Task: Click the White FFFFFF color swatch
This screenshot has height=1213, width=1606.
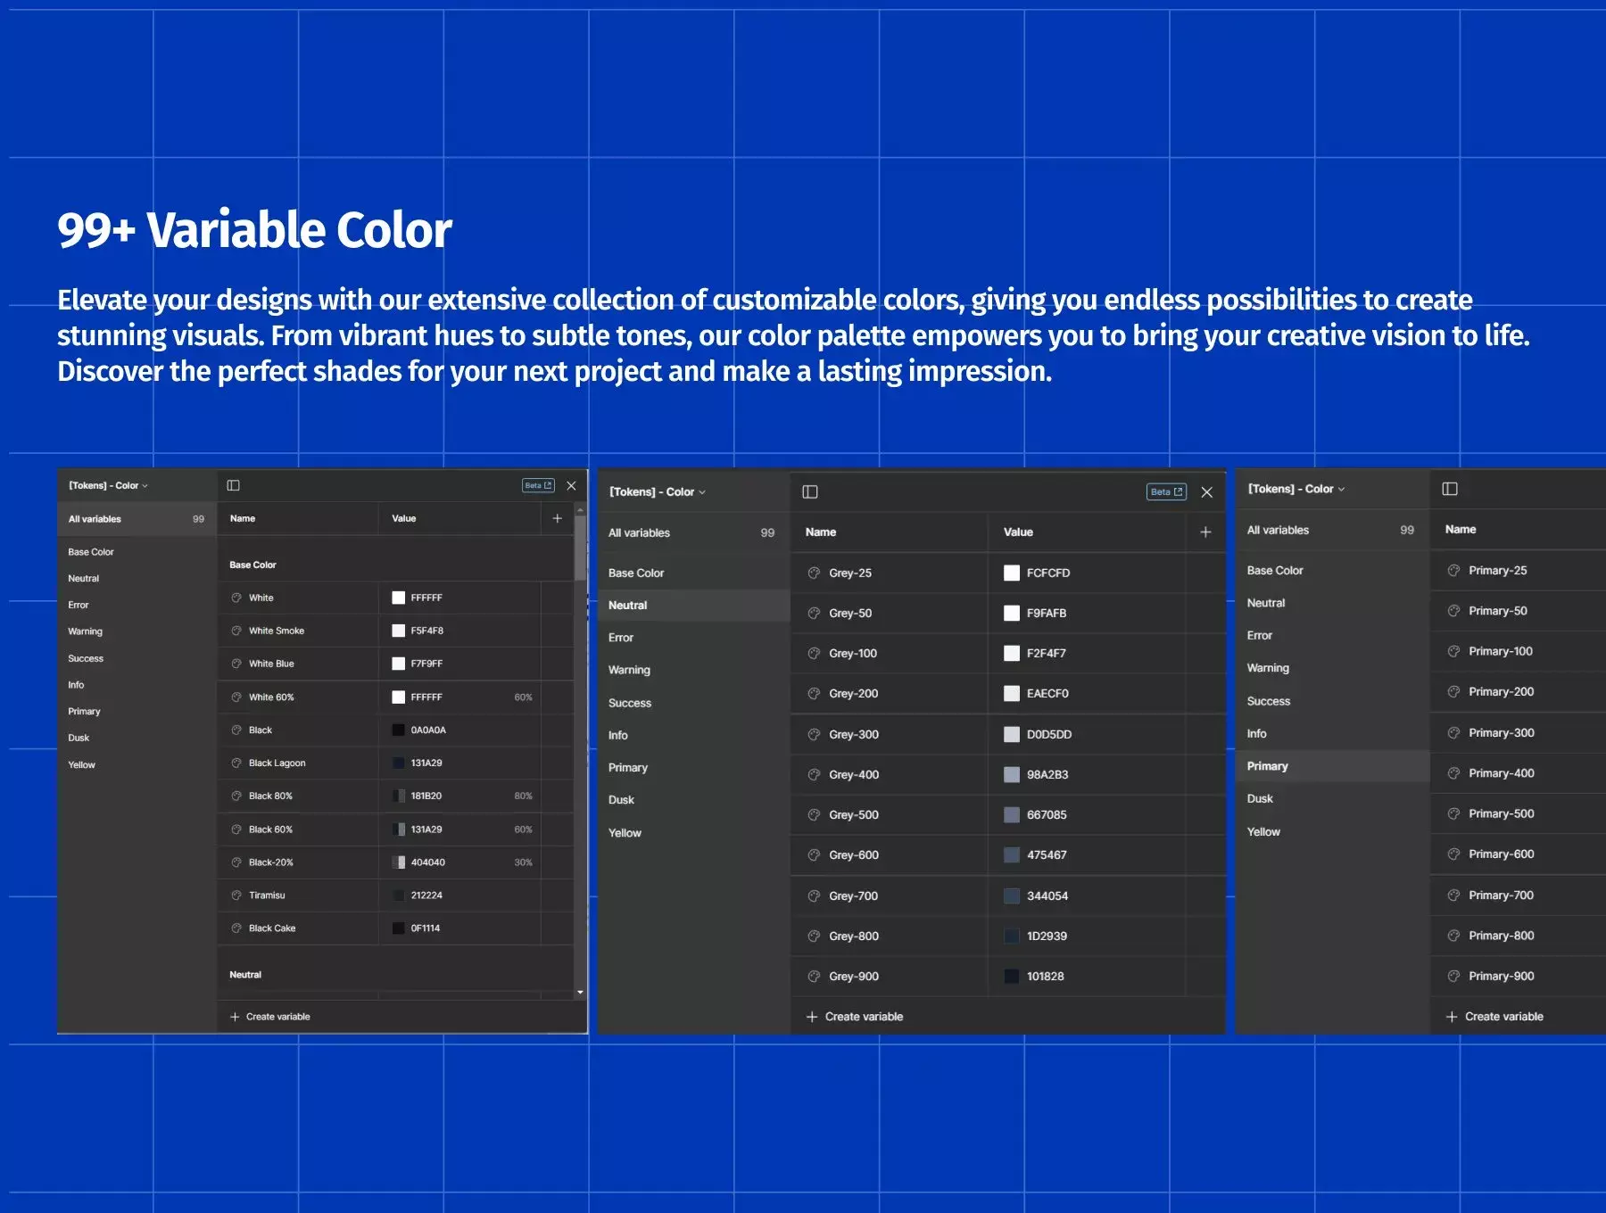Action: pyautogui.click(x=399, y=598)
